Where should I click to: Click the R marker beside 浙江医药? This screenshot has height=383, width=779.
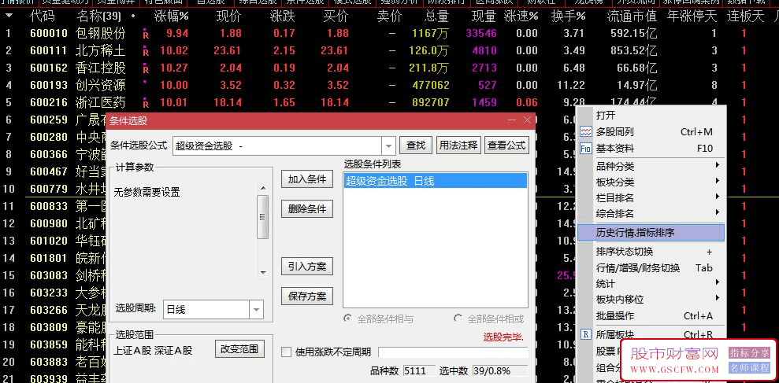(146, 104)
